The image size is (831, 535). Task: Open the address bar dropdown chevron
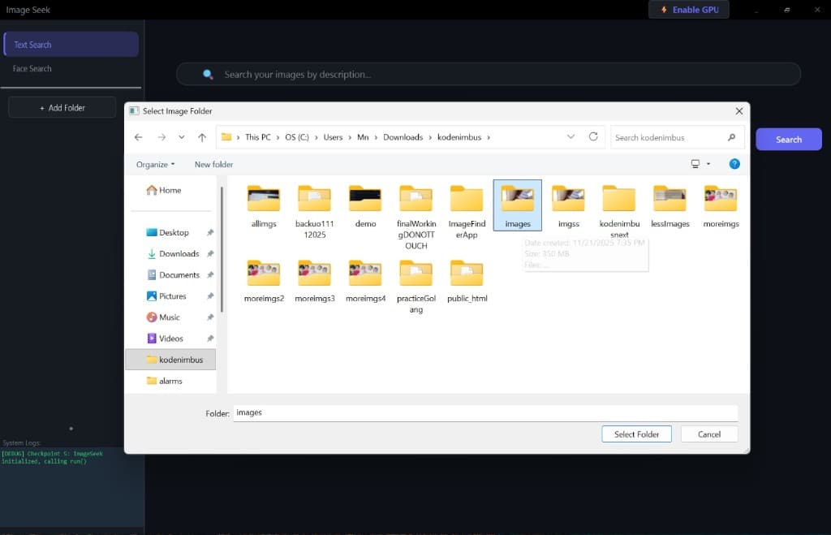coord(571,136)
